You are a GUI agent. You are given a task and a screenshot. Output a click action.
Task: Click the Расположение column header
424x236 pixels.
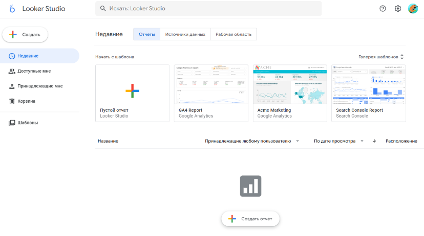[x=401, y=141]
